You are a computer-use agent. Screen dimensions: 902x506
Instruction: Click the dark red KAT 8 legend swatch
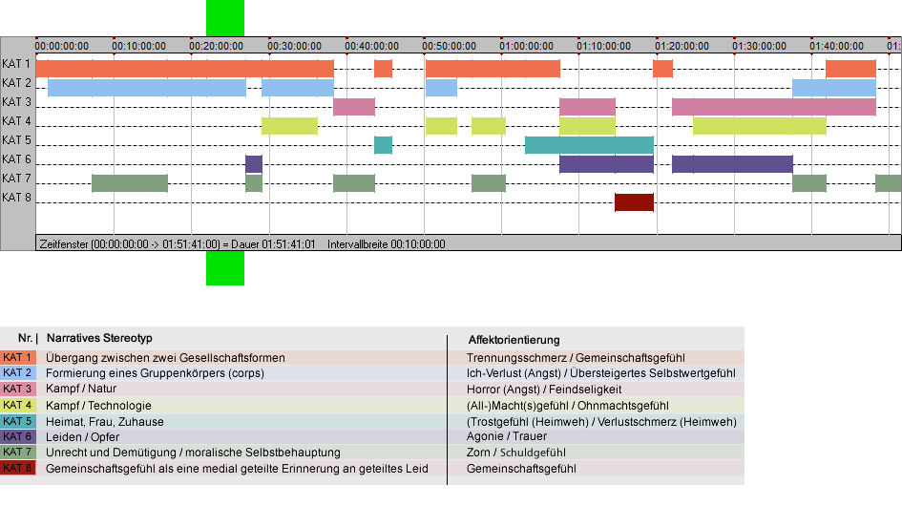(x=18, y=468)
